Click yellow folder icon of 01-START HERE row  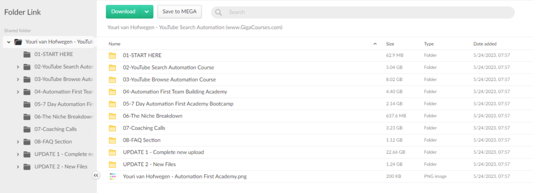coord(112,56)
